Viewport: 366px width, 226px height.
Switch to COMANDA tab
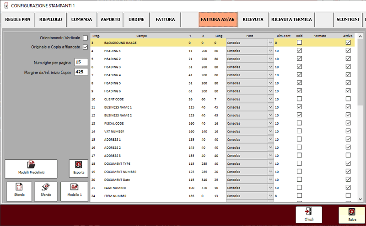81,20
